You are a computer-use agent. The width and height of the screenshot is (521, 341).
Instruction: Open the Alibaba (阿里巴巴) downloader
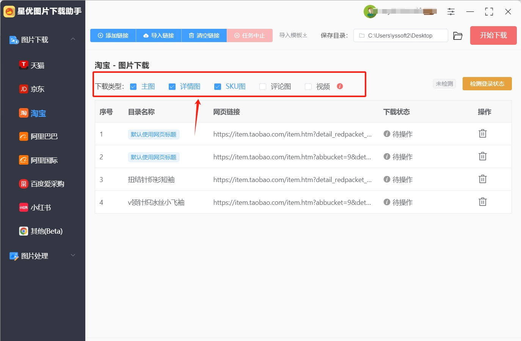38,137
